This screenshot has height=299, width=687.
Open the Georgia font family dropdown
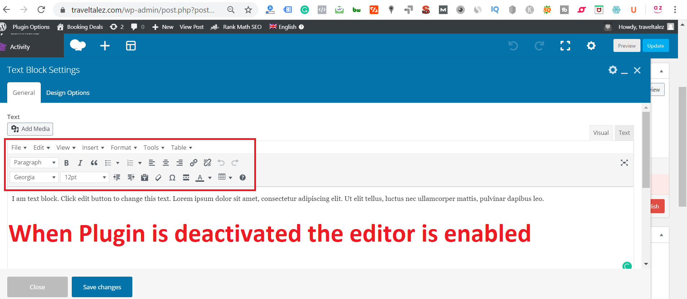tap(34, 177)
